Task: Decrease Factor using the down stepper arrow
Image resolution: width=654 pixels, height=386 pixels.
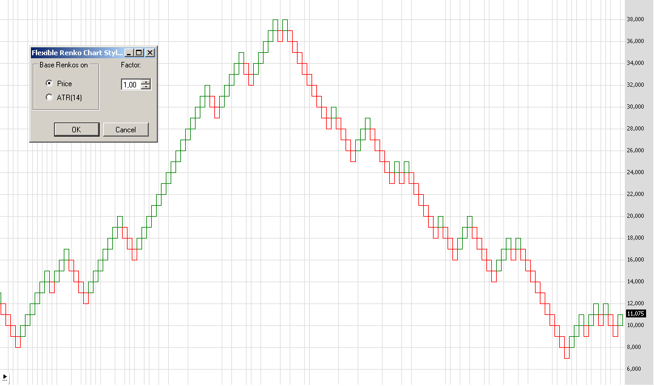Action: point(145,87)
